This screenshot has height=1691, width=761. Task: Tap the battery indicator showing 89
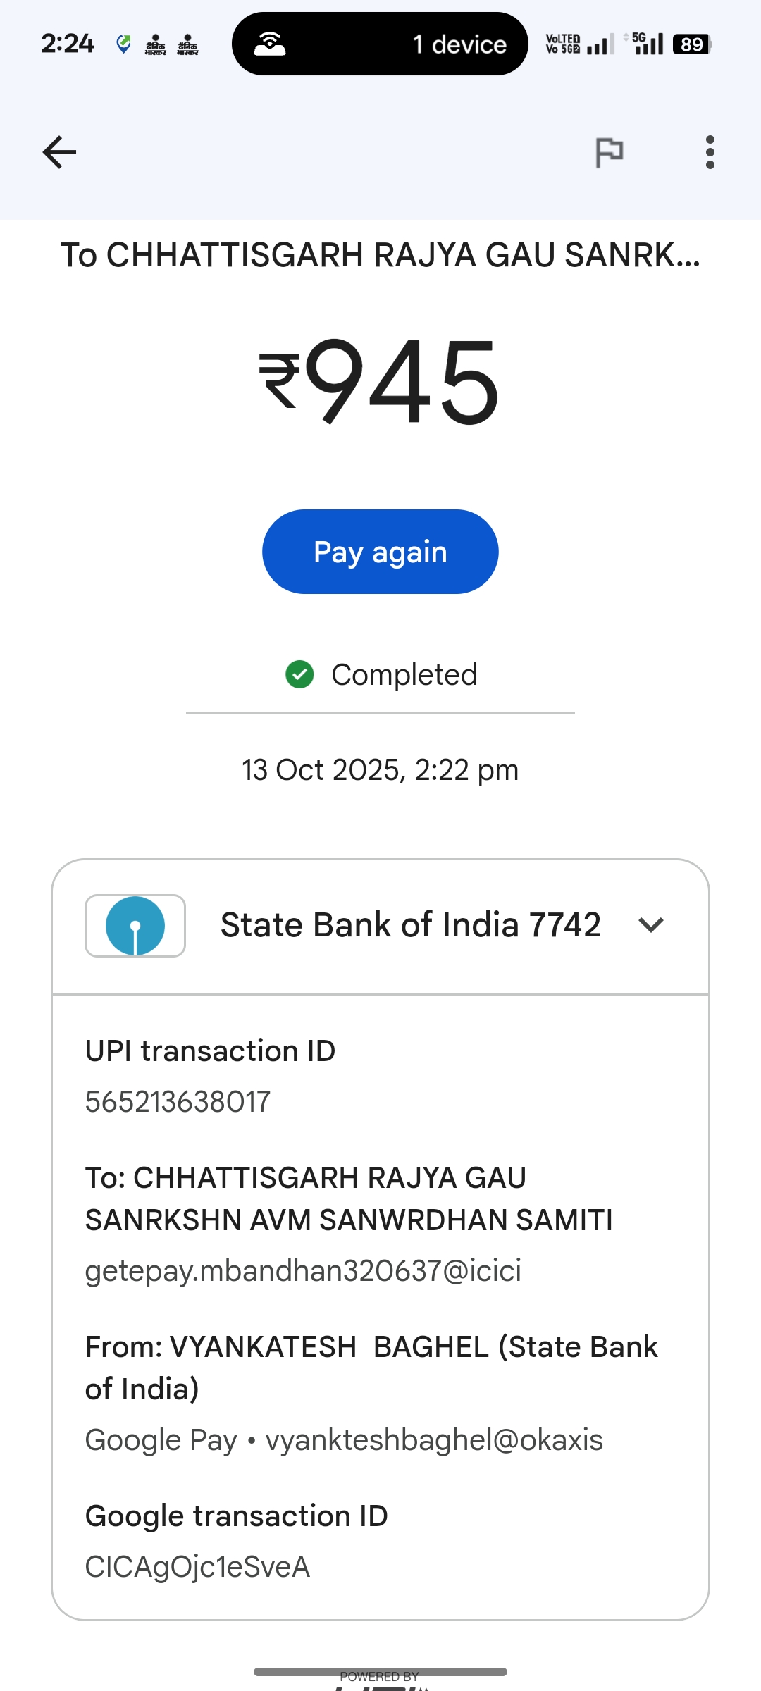692,44
